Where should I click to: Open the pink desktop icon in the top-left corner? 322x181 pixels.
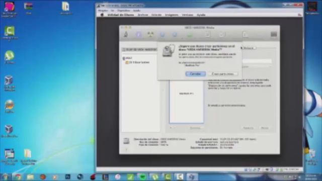[x=9, y=7]
